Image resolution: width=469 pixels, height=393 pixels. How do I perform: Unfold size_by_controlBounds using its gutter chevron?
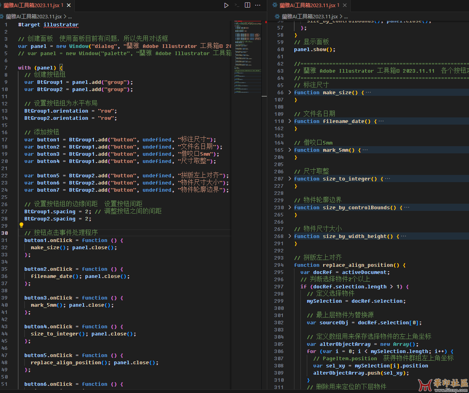290,207
